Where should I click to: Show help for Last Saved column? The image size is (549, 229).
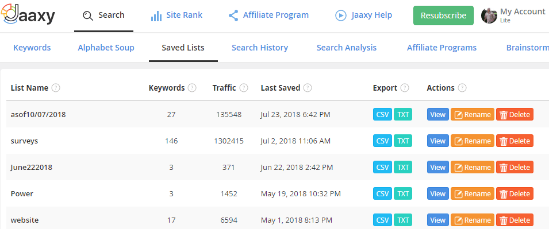(308, 88)
